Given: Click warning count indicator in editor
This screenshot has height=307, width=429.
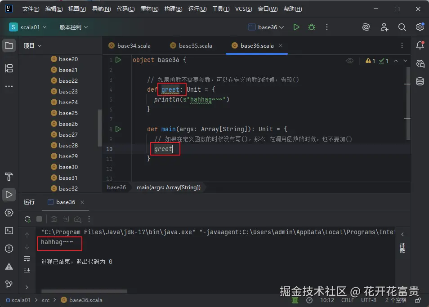Looking at the screenshot, I should click(370, 61).
